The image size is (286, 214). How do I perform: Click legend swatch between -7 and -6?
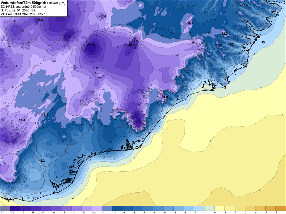point(148,208)
